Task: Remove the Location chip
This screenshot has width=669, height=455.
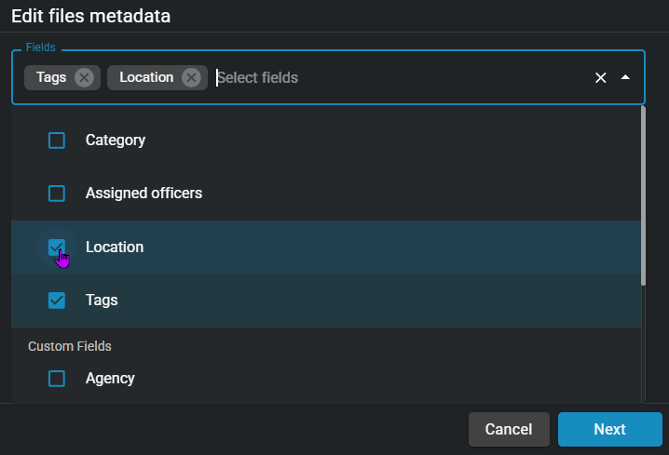Action: coord(191,77)
